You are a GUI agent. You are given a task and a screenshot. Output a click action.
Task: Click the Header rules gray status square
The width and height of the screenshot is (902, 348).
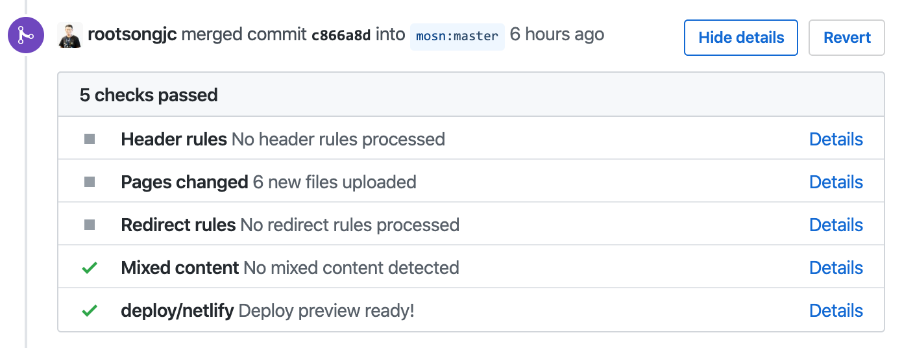point(90,139)
